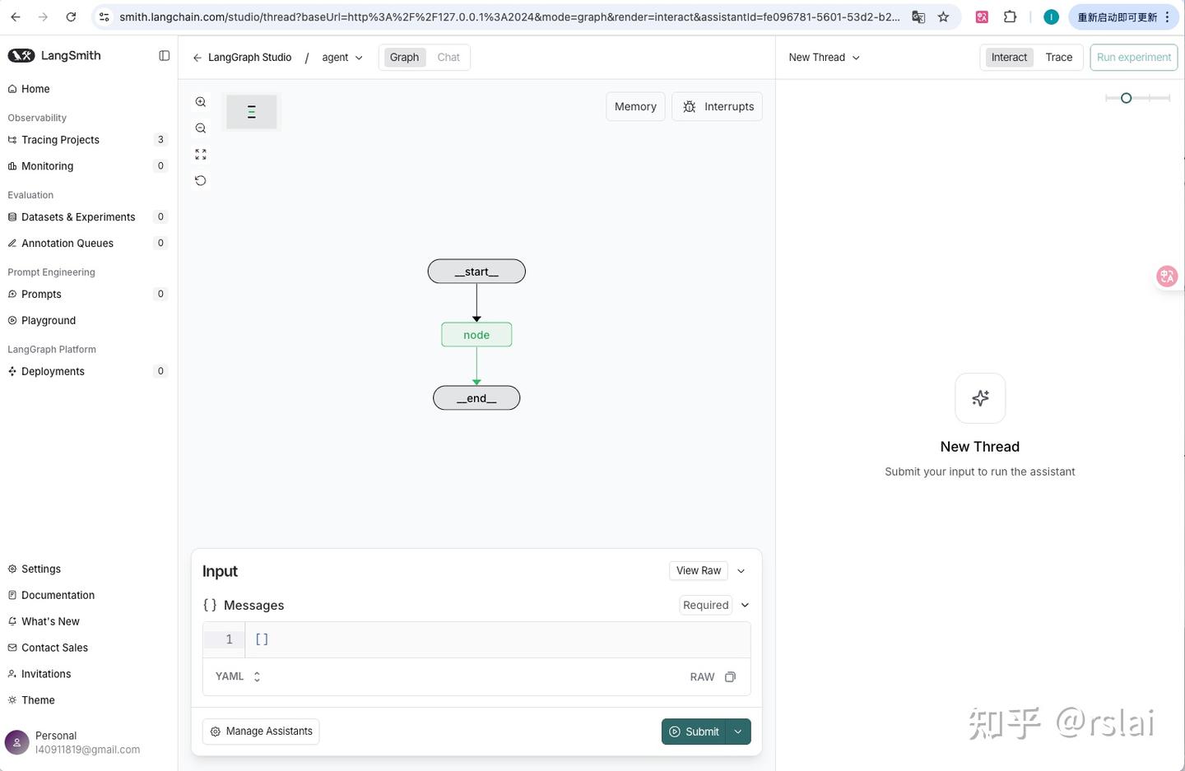Image resolution: width=1185 pixels, height=771 pixels.
Task: Switch to Chat view mode
Action: (x=448, y=58)
